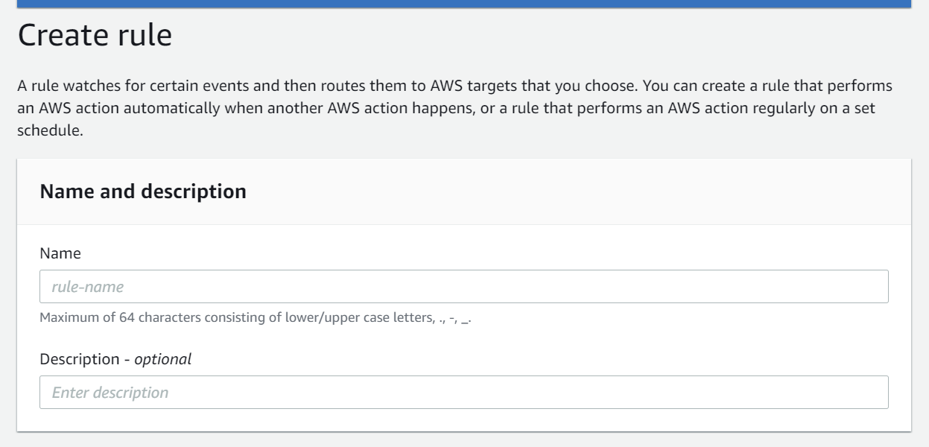This screenshot has width=929, height=447.
Task: Click the "Create rule" page heading
Action: pos(95,35)
